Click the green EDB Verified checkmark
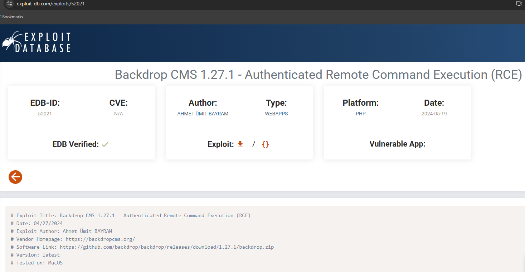The height and width of the screenshot is (272, 525). point(105,144)
